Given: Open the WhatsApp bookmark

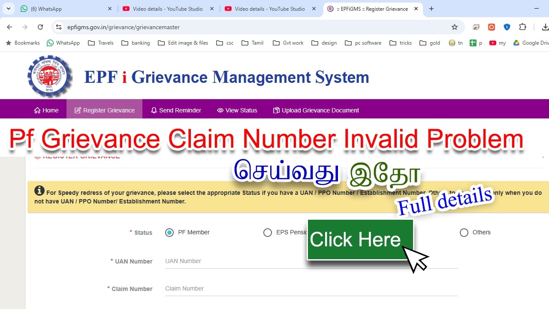Looking at the screenshot, I should (x=63, y=43).
